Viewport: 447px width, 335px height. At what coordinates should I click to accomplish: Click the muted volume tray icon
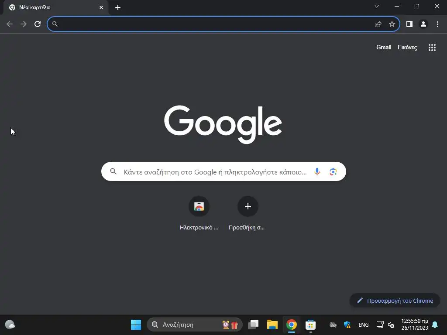click(391, 325)
